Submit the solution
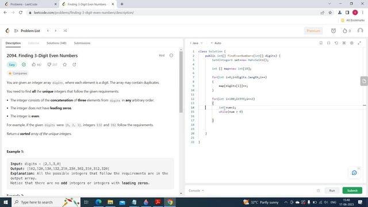Image resolution: width=368 pixels, height=207 pixels. coord(352,190)
